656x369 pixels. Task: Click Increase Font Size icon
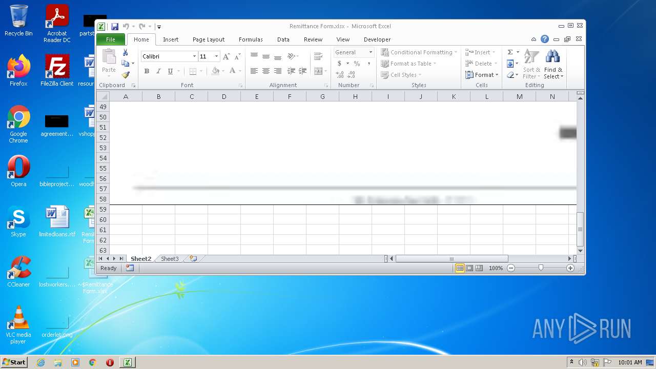point(226,56)
